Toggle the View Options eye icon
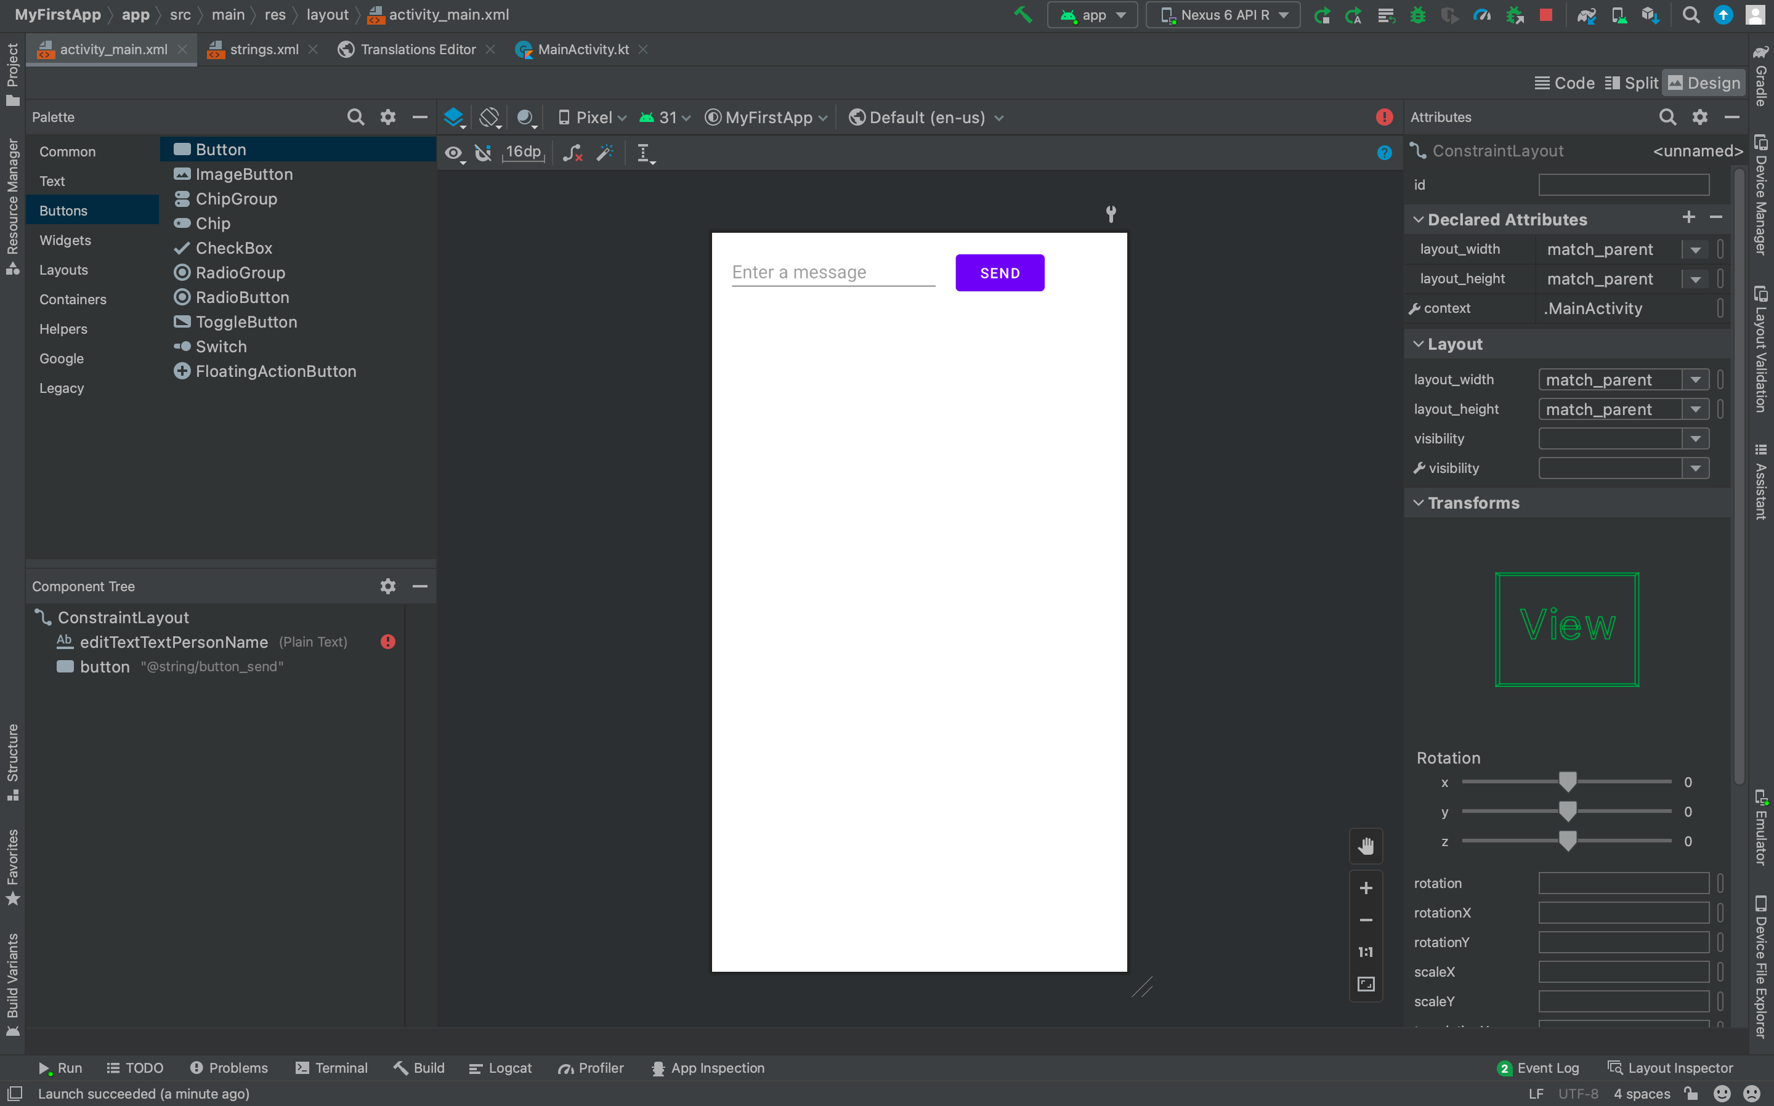The width and height of the screenshot is (1774, 1106). pyautogui.click(x=455, y=153)
